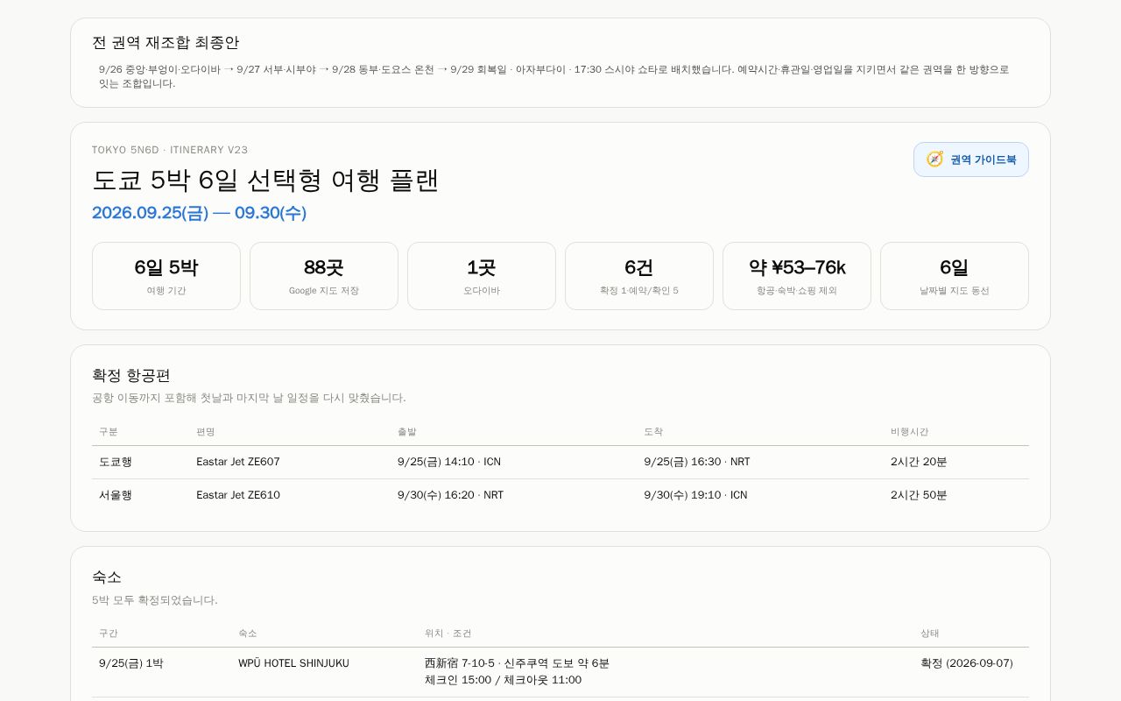Viewport: 1121px width, 701px height.
Task: Click the WPÜ HOTEL SHINJUKU hotel name
Action: (x=293, y=663)
